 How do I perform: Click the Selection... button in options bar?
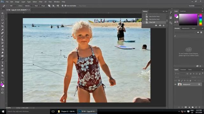28,6
